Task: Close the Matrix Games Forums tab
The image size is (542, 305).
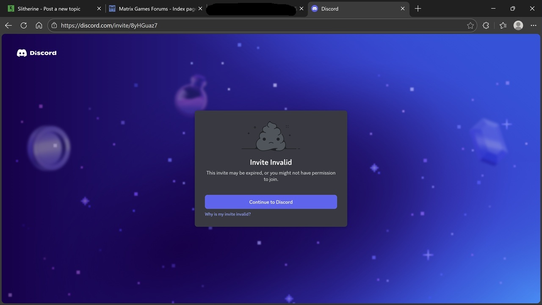Action: click(200, 8)
